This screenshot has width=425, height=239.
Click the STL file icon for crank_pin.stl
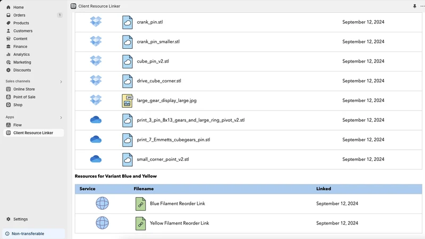127,22
